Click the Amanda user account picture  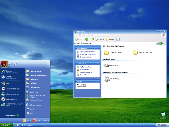coord(4,64)
